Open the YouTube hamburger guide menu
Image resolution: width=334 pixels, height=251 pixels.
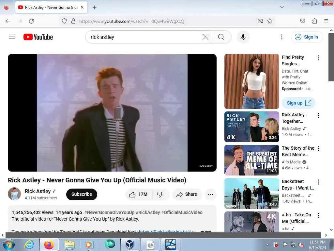click(x=12, y=37)
